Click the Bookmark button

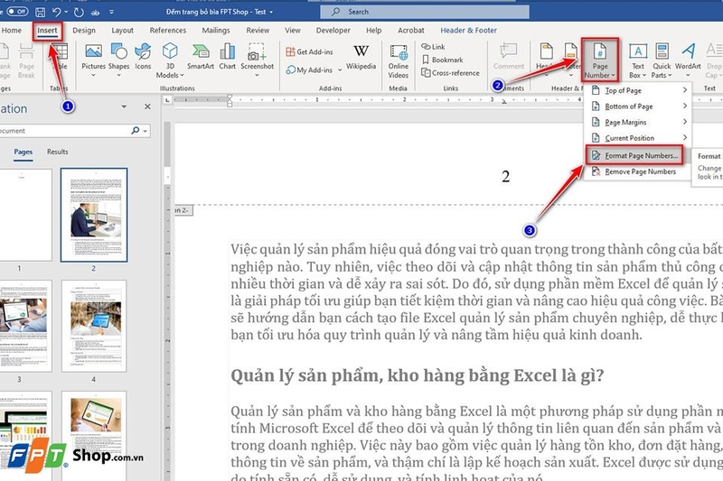point(442,60)
